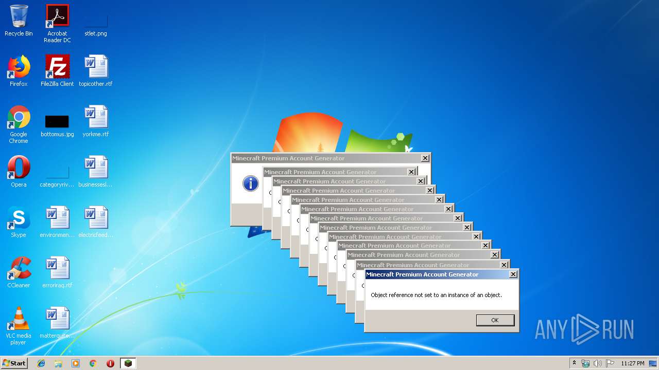Close the backmost dialog with the info icon
This screenshot has height=370, width=659.
tap(425, 158)
